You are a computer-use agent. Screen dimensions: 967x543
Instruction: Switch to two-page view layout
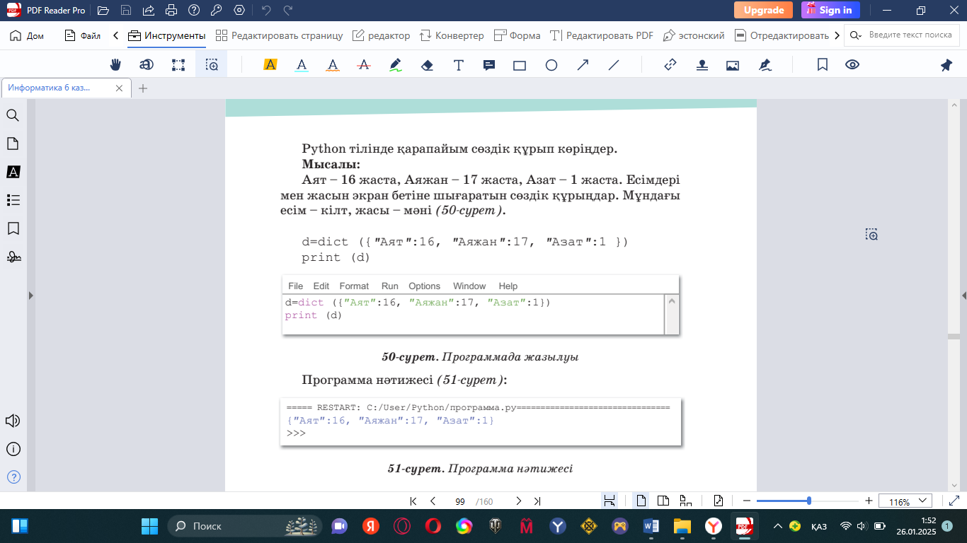coord(663,501)
